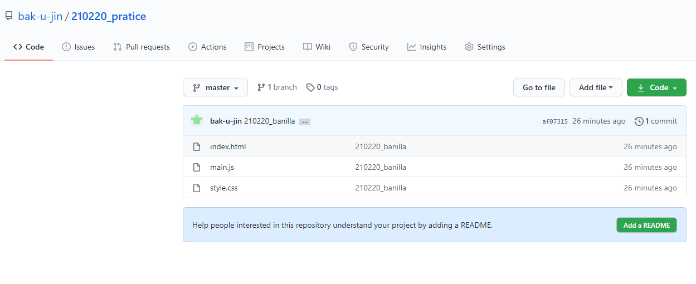Open the Insights tab
The width and height of the screenshot is (696, 284).
point(427,47)
